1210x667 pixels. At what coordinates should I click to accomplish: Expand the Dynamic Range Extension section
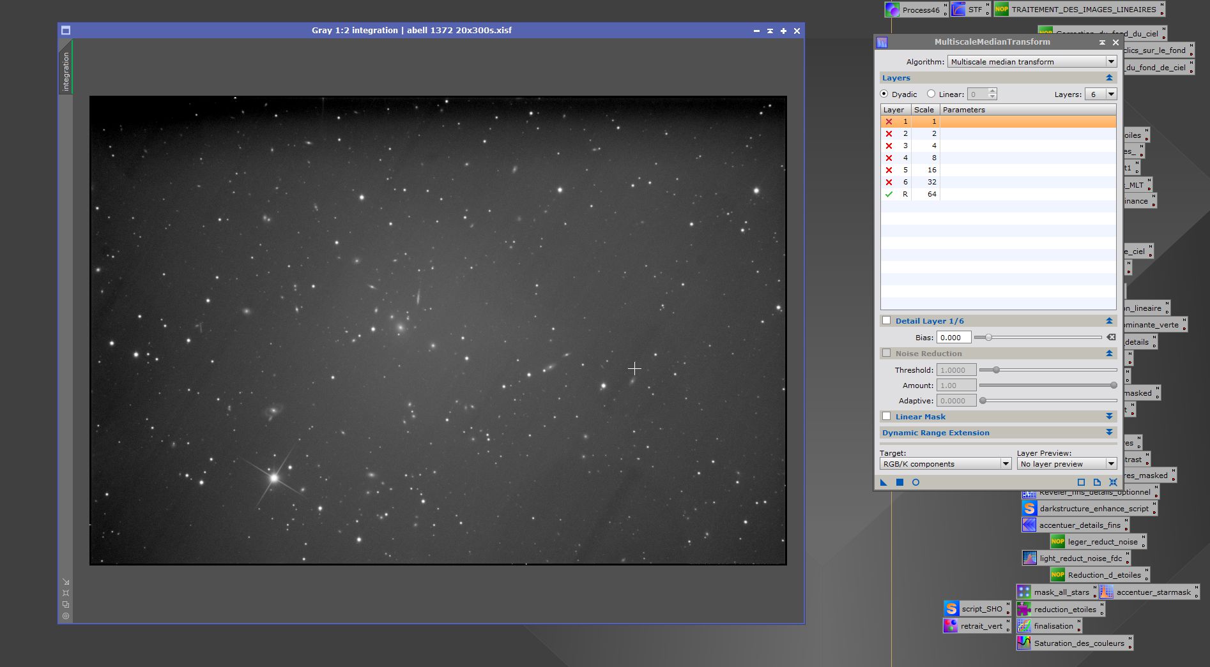point(1109,432)
